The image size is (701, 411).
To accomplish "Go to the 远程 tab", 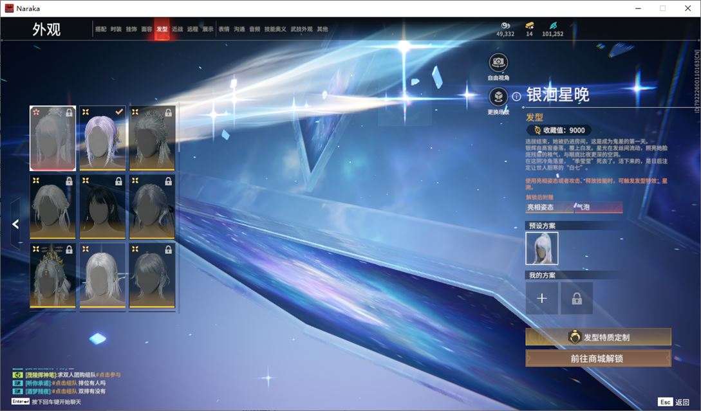I will coord(192,29).
